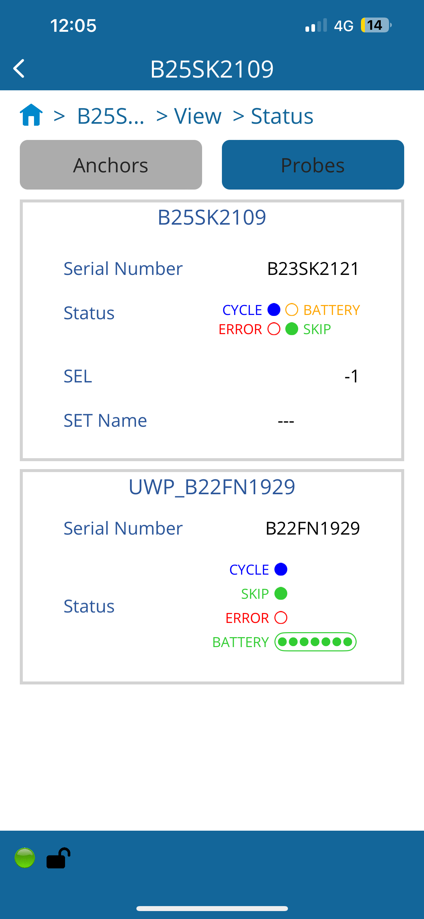Viewport: 424px width, 919px height.
Task: Go to home via house icon
Action: click(x=31, y=115)
